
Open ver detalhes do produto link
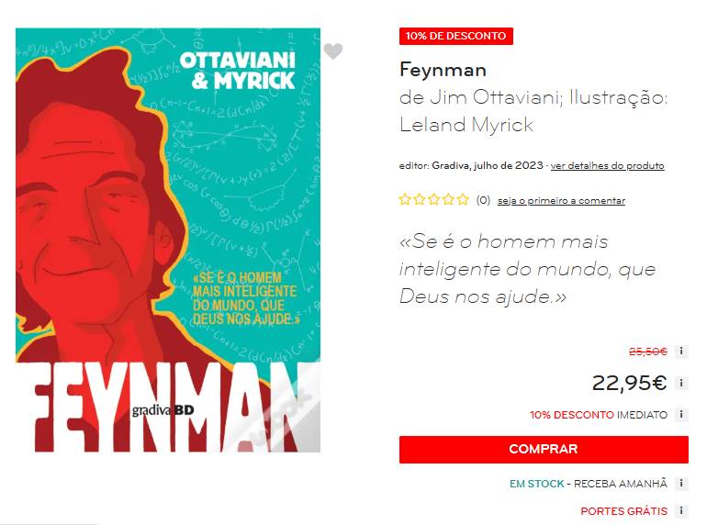click(607, 166)
